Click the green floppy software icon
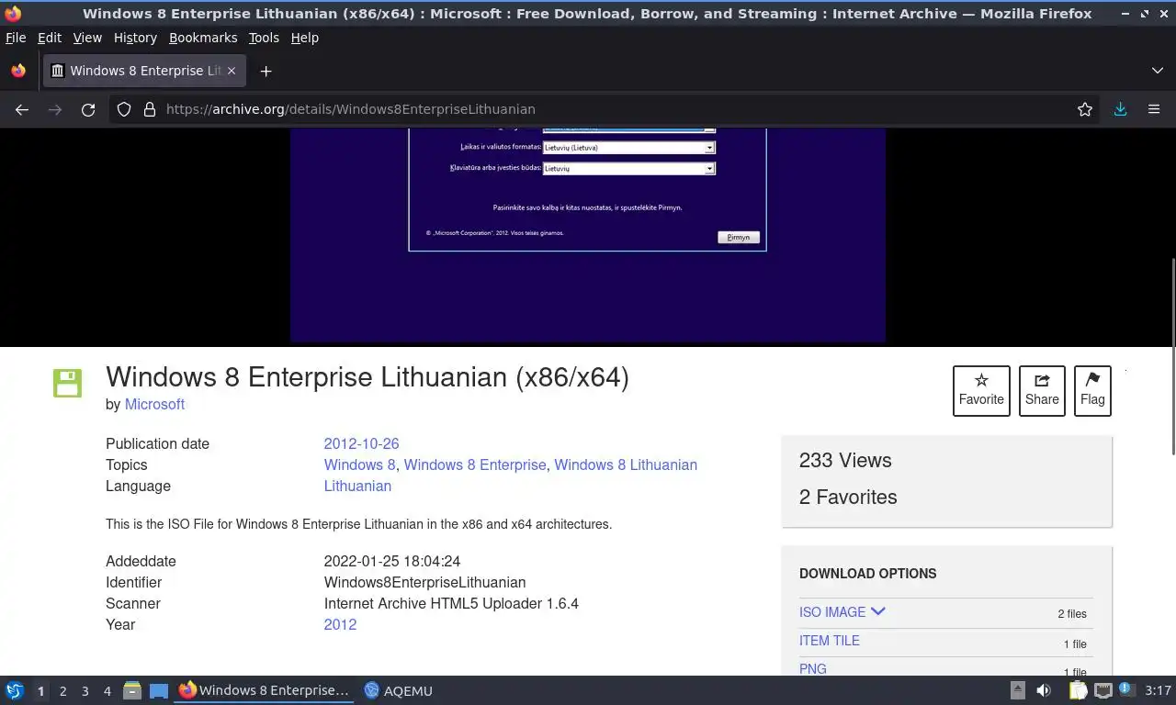 tap(67, 383)
